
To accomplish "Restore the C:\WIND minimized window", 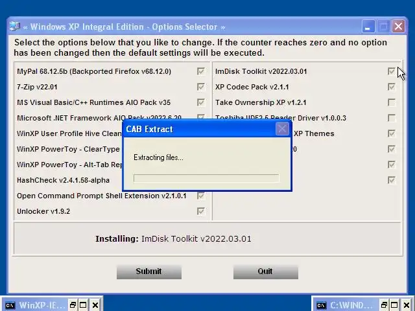I will tap(384, 305).
